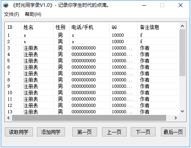
Task: Click gender 男 in row 1
Action: 60,35
